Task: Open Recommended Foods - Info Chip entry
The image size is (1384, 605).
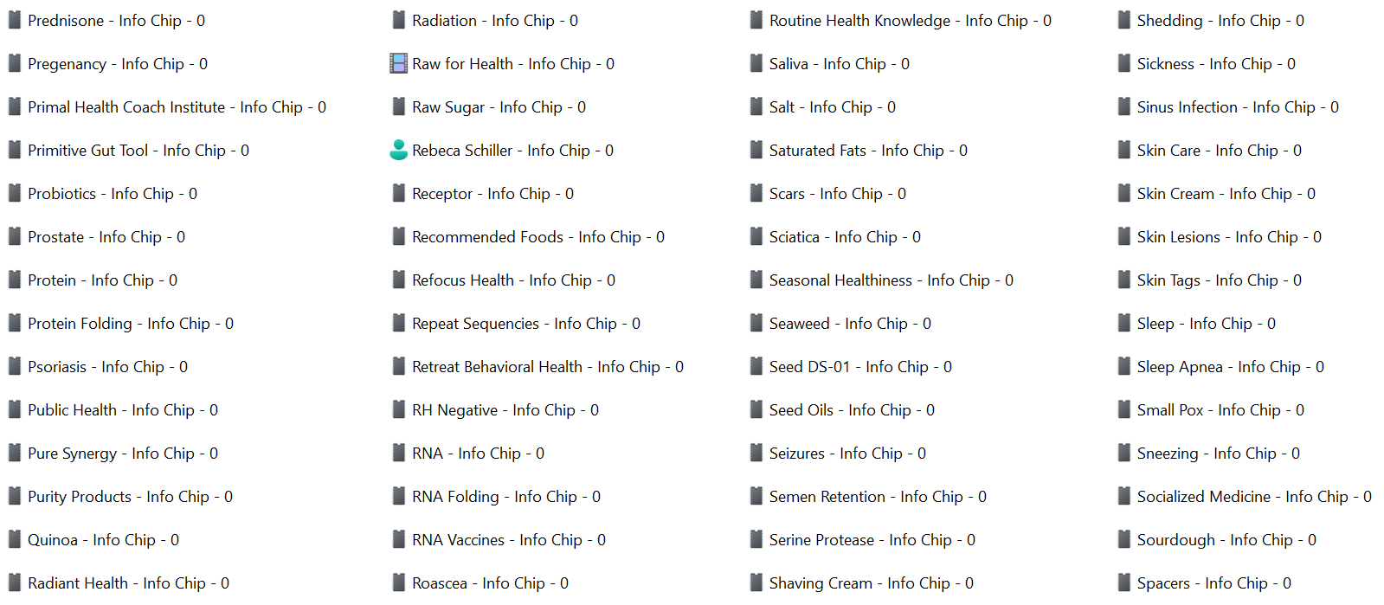Action: tap(538, 237)
